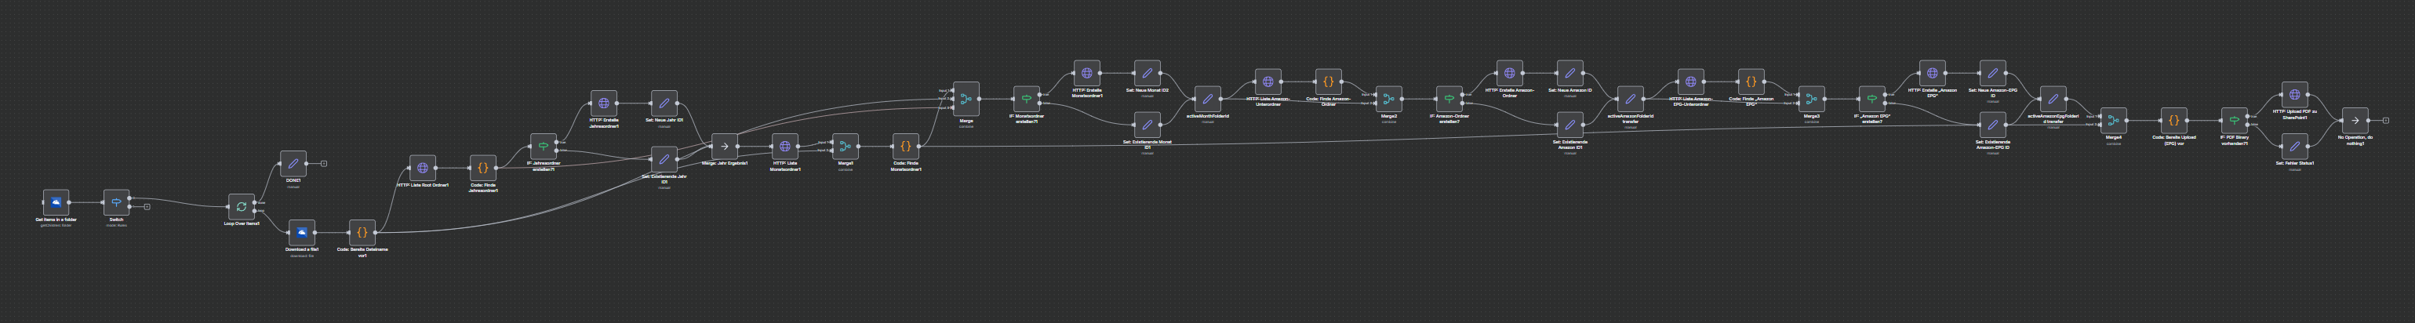Select the Switch node
Viewport: 2415px width, 323px height.
coord(116,202)
